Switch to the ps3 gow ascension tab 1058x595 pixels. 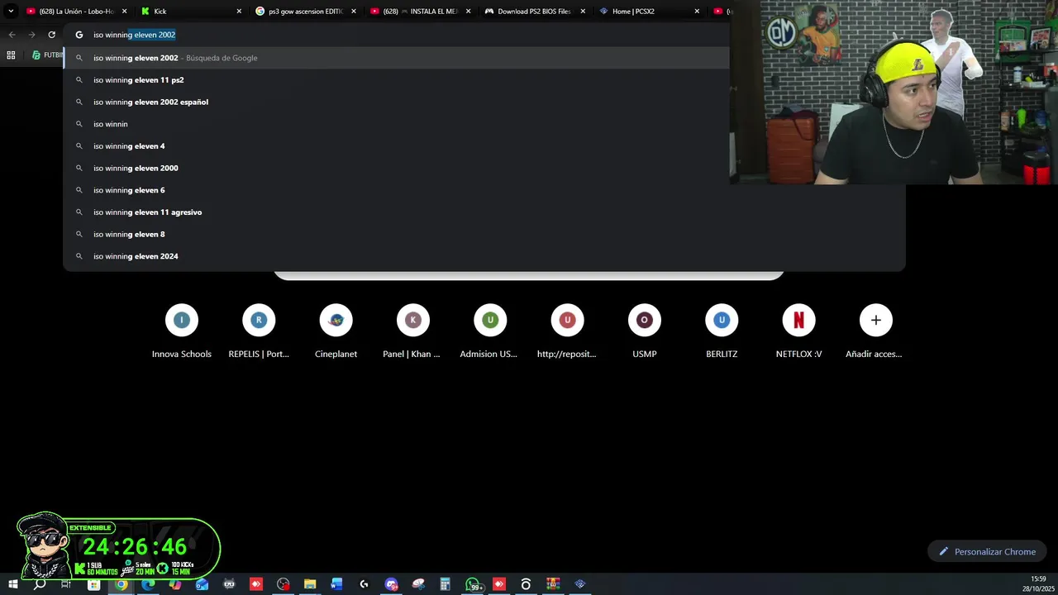click(x=306, y=11)
